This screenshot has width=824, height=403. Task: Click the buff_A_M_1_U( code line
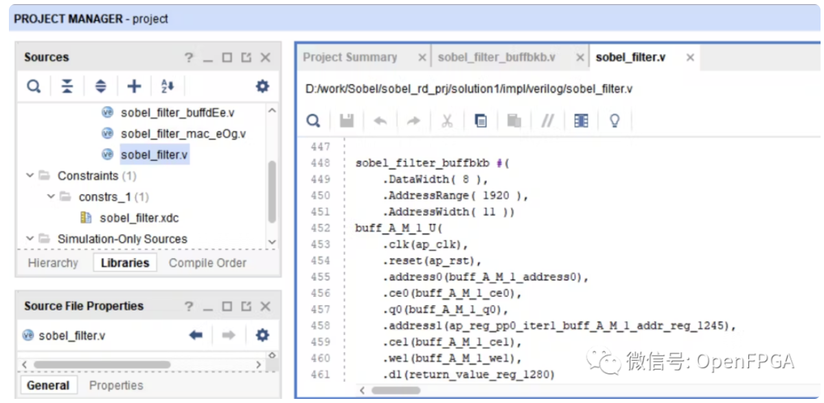click(x=400, y=228)
